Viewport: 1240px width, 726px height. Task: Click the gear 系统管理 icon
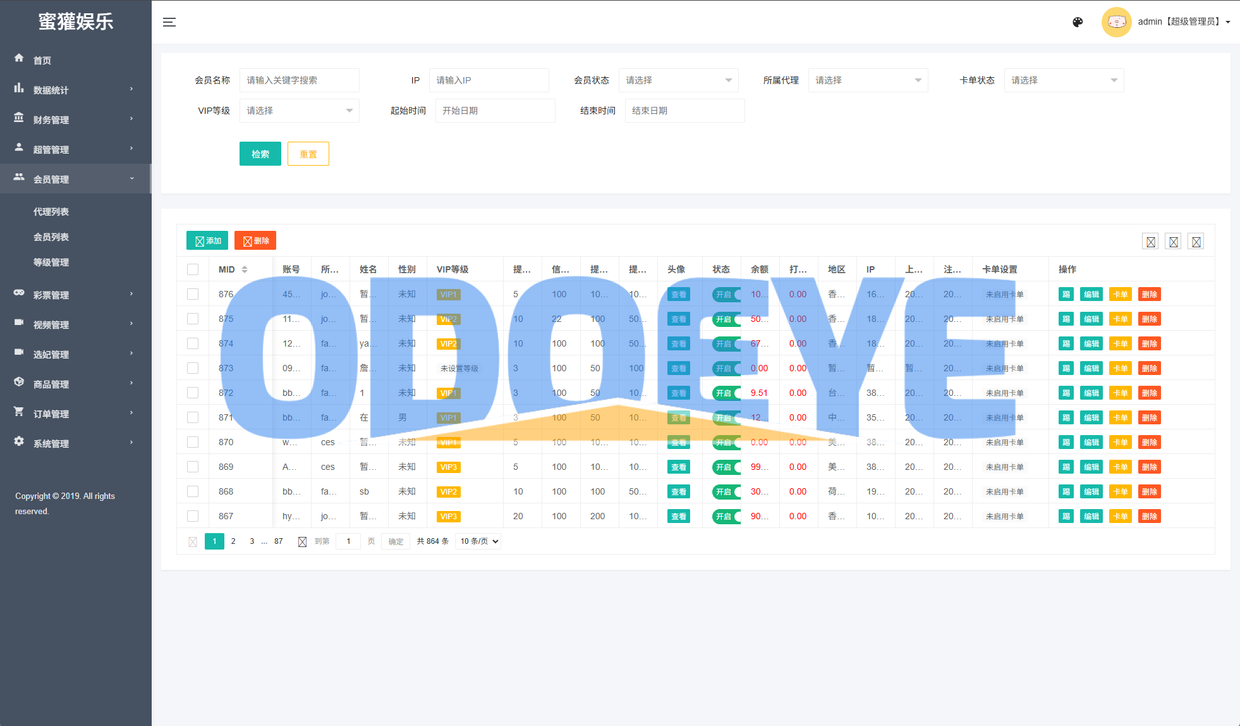(x=19, y=441)
